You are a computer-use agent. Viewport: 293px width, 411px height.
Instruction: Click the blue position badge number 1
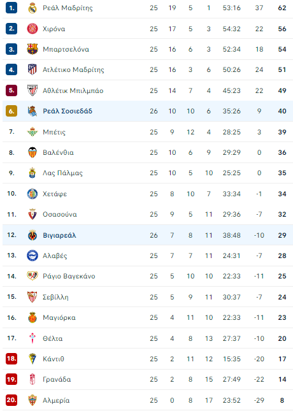[11, 8]
